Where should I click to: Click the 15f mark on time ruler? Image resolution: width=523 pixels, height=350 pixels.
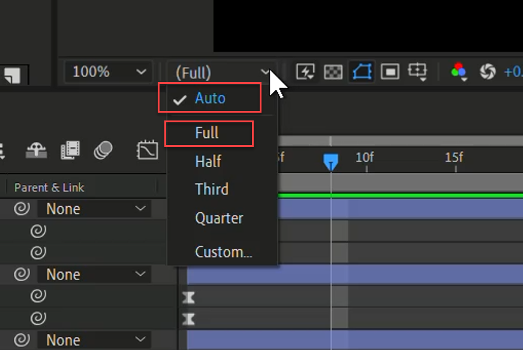tap(454, 158)
